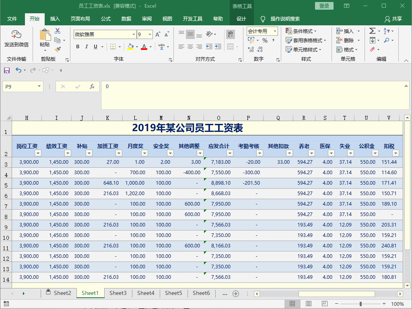This screenshot has height=309, width=412.
Task: Open filter dropdown for 应发合计 column
Action: [x=230, y=153]
